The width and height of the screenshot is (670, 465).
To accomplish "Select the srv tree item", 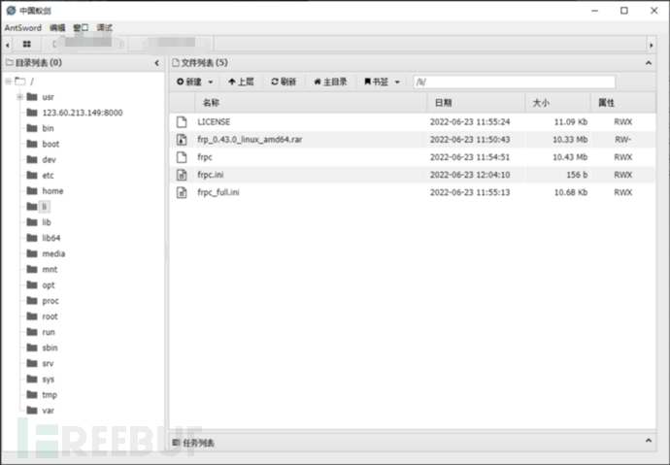I will click(x=48, y=363).
